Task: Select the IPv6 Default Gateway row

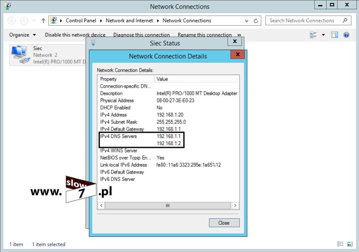Action: pyautogui.click(x=168, y=172)
